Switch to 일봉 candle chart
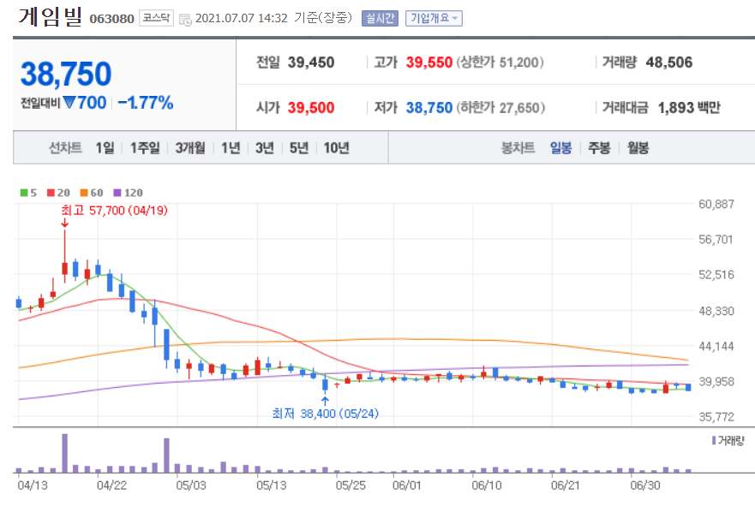Image resolution: width=755 pixels, height=512 pixels. tap(561, 148)
